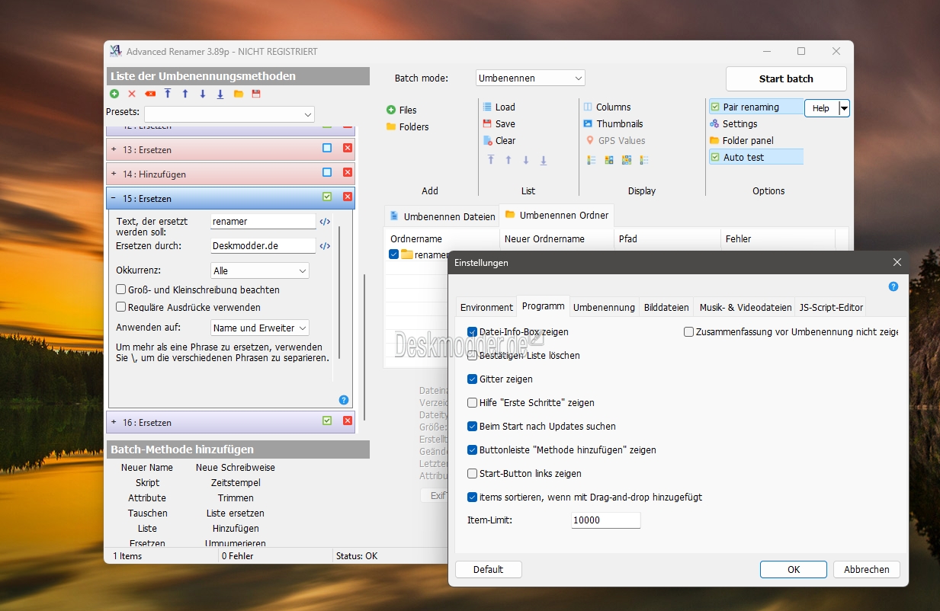This screenshot has width=940, height=611.
Task: Open blue help icon in method 15 panel
Action: pyautogui.click(x=344, y=400)
